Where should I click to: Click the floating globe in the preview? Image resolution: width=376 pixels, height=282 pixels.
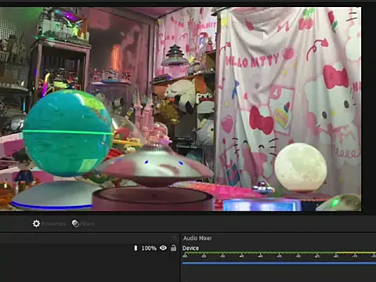(68, 132)
